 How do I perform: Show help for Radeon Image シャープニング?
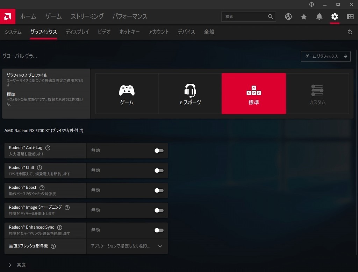[67, 207]
